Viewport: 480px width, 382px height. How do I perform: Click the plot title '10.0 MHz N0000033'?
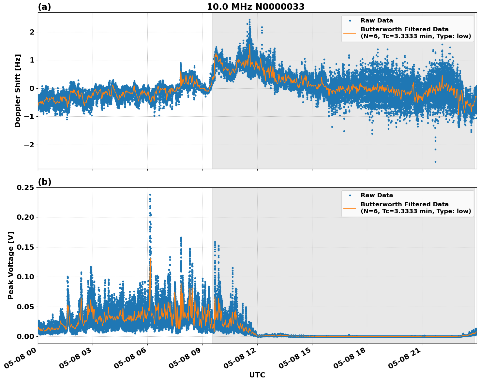tap(256, 7)
